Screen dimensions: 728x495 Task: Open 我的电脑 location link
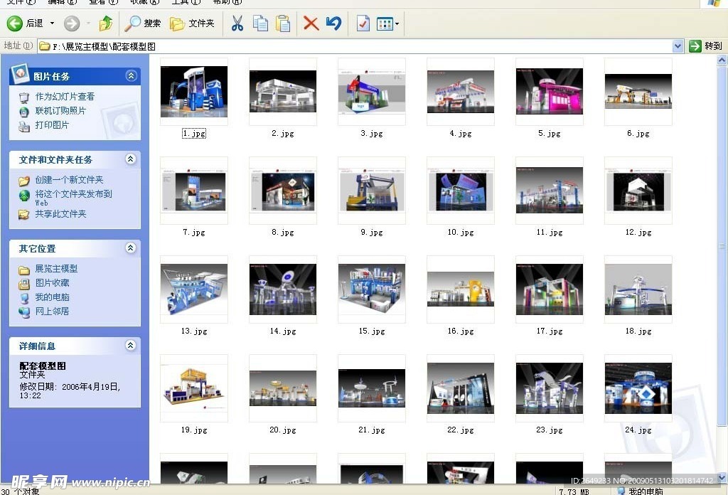[x=52, y=297]
